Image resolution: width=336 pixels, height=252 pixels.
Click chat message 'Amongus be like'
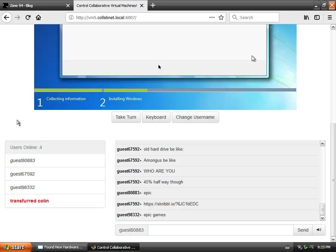[x=159, y=160]
